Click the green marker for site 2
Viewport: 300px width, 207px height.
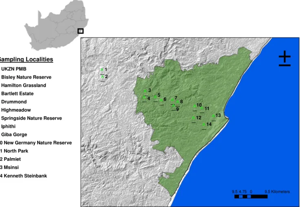(x=103, y=77)
